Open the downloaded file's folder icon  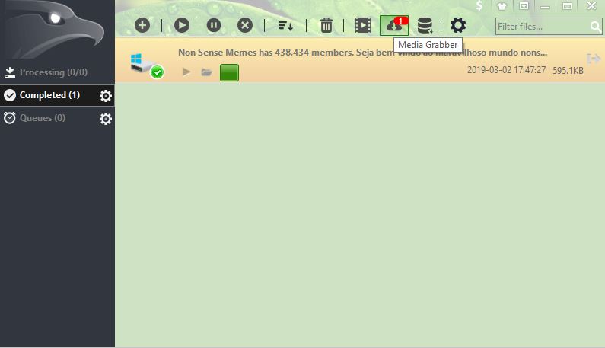(206, 72)
